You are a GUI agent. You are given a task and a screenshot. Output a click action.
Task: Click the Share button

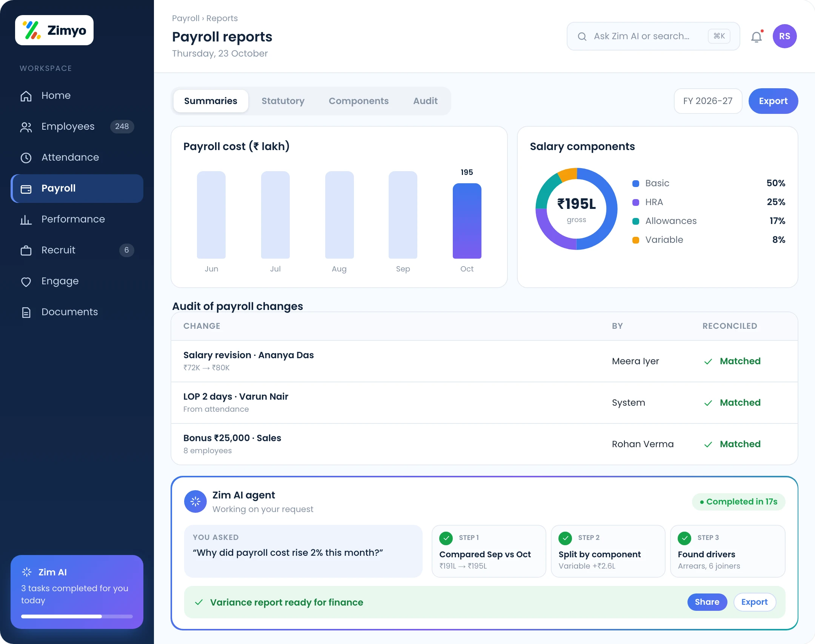click(707, 602)
